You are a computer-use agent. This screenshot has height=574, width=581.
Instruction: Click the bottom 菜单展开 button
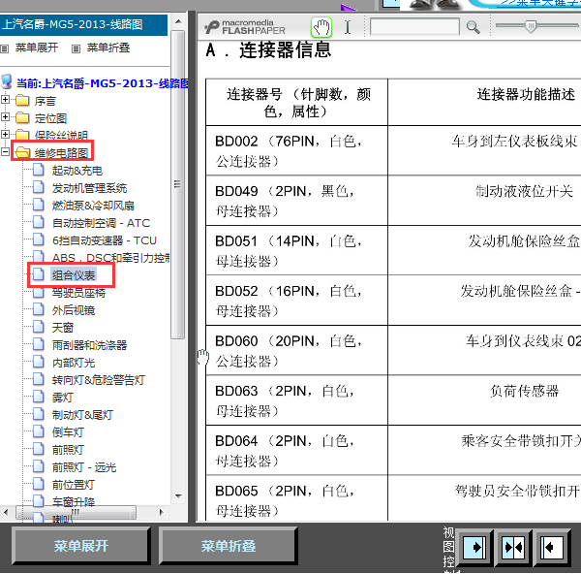click(81, 546)
